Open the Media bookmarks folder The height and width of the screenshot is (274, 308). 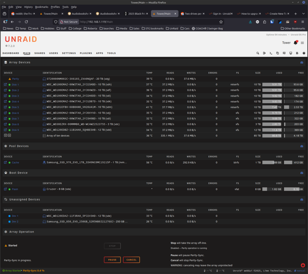click(122, 28)
